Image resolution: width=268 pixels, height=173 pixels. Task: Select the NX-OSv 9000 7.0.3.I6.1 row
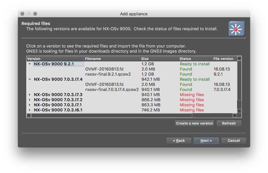132,110
